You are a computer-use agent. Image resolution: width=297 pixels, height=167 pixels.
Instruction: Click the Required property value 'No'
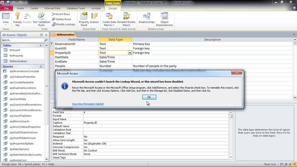click(x=156, y=137)
